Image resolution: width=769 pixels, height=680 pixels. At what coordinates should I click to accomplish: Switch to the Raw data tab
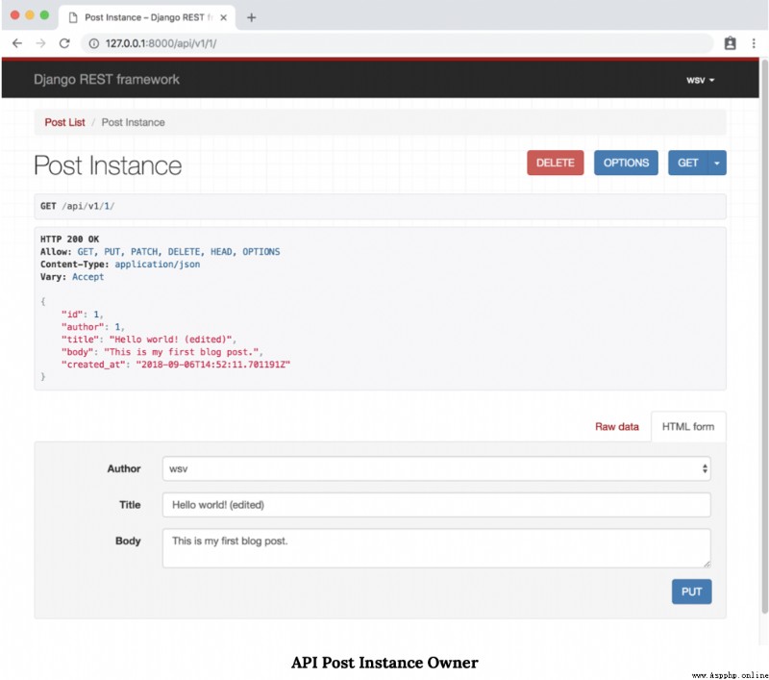(x=616, y=427)
